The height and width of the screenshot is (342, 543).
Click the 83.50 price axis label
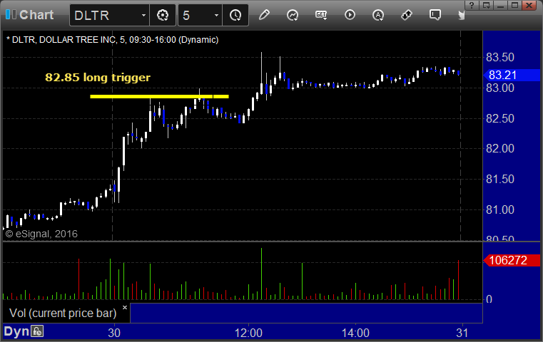pos(500,58)
